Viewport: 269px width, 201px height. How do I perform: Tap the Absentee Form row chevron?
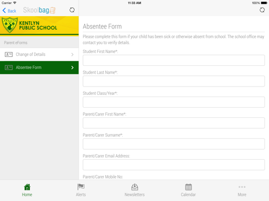coord(72,68)
